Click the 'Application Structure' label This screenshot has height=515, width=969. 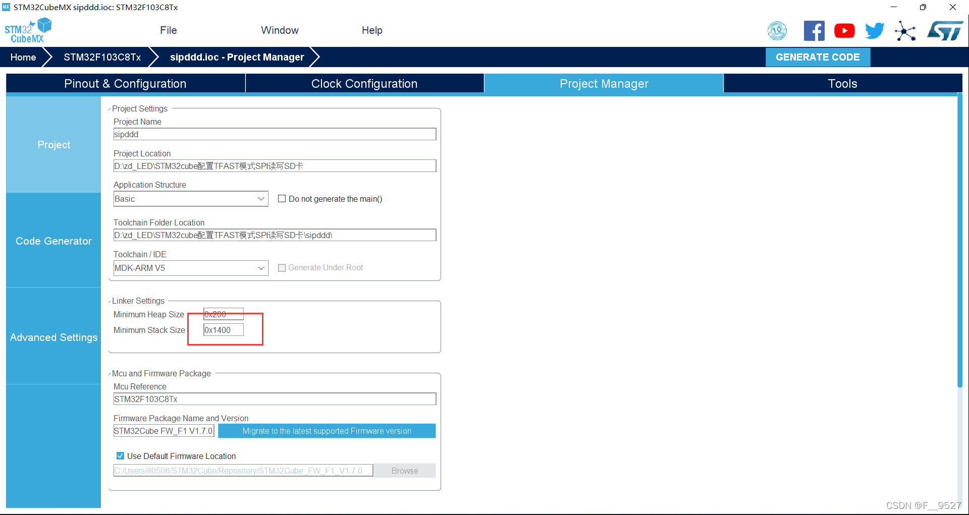[149, 185]
